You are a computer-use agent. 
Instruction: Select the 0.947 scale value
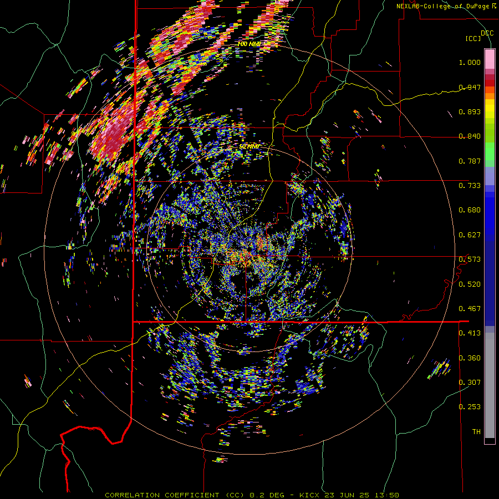coord(470,87)
